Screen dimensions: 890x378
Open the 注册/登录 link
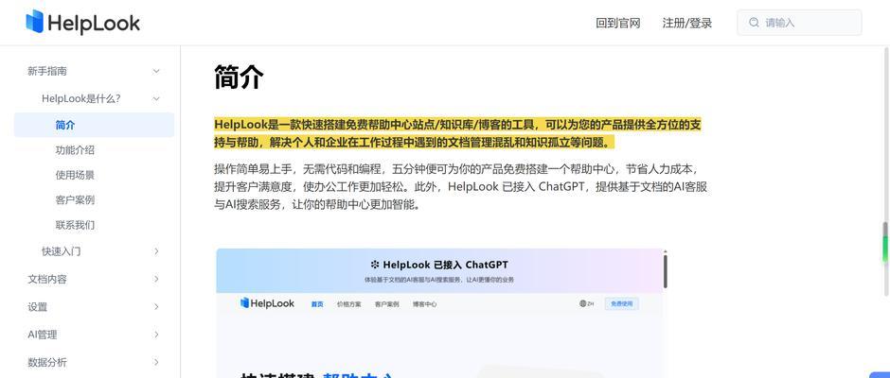point(686,24)
